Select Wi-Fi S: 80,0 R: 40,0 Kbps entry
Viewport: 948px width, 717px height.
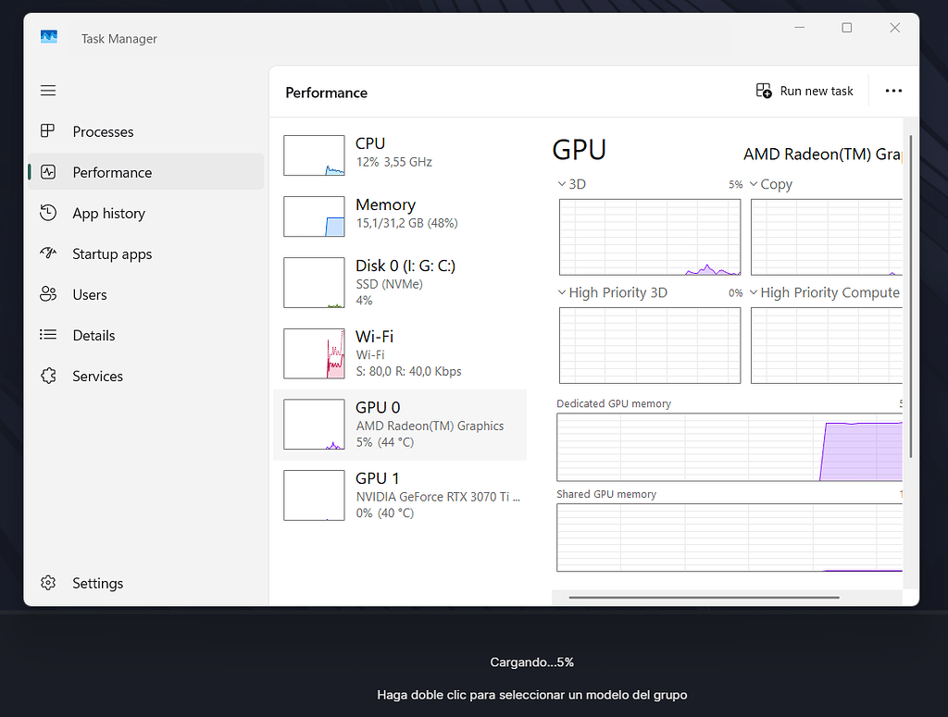[x=400, y=353]
